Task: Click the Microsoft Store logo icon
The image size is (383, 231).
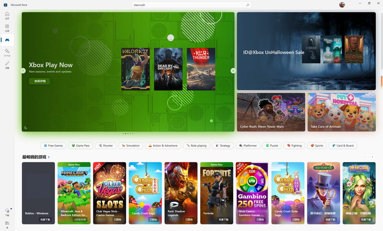Action: click(x=5, y=5)
